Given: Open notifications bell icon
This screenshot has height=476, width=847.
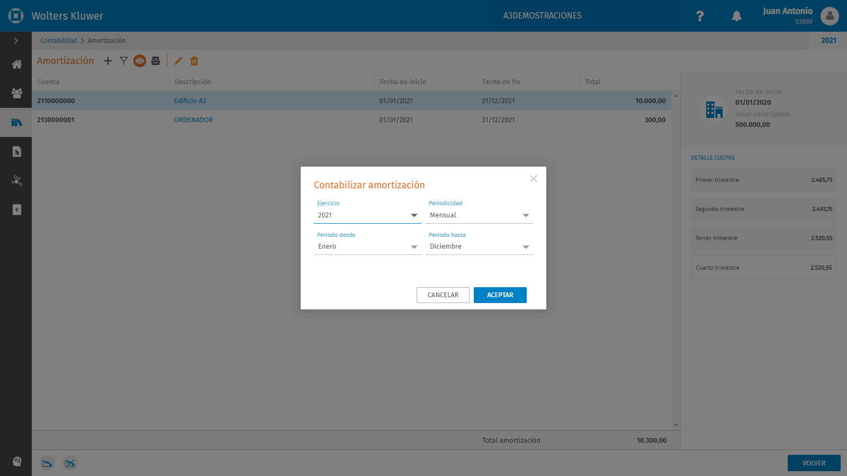Looking at the screenshot, I should 736,16.
